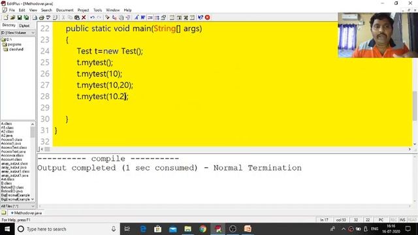Viewport: 418px width, 235px height.
Task: Toggle READ read-only indicator in status bar
Action: 412,220
